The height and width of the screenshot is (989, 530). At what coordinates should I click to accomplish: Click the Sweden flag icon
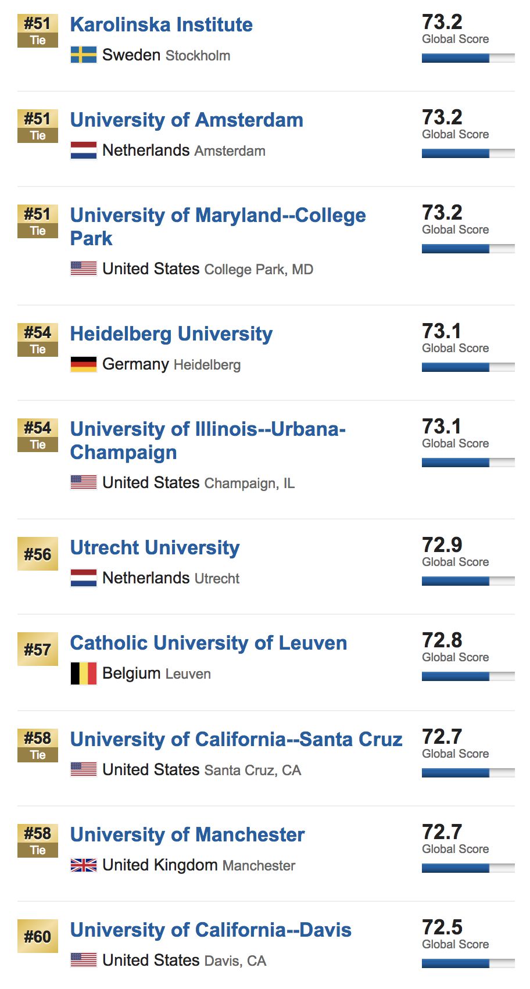[83, 55]
